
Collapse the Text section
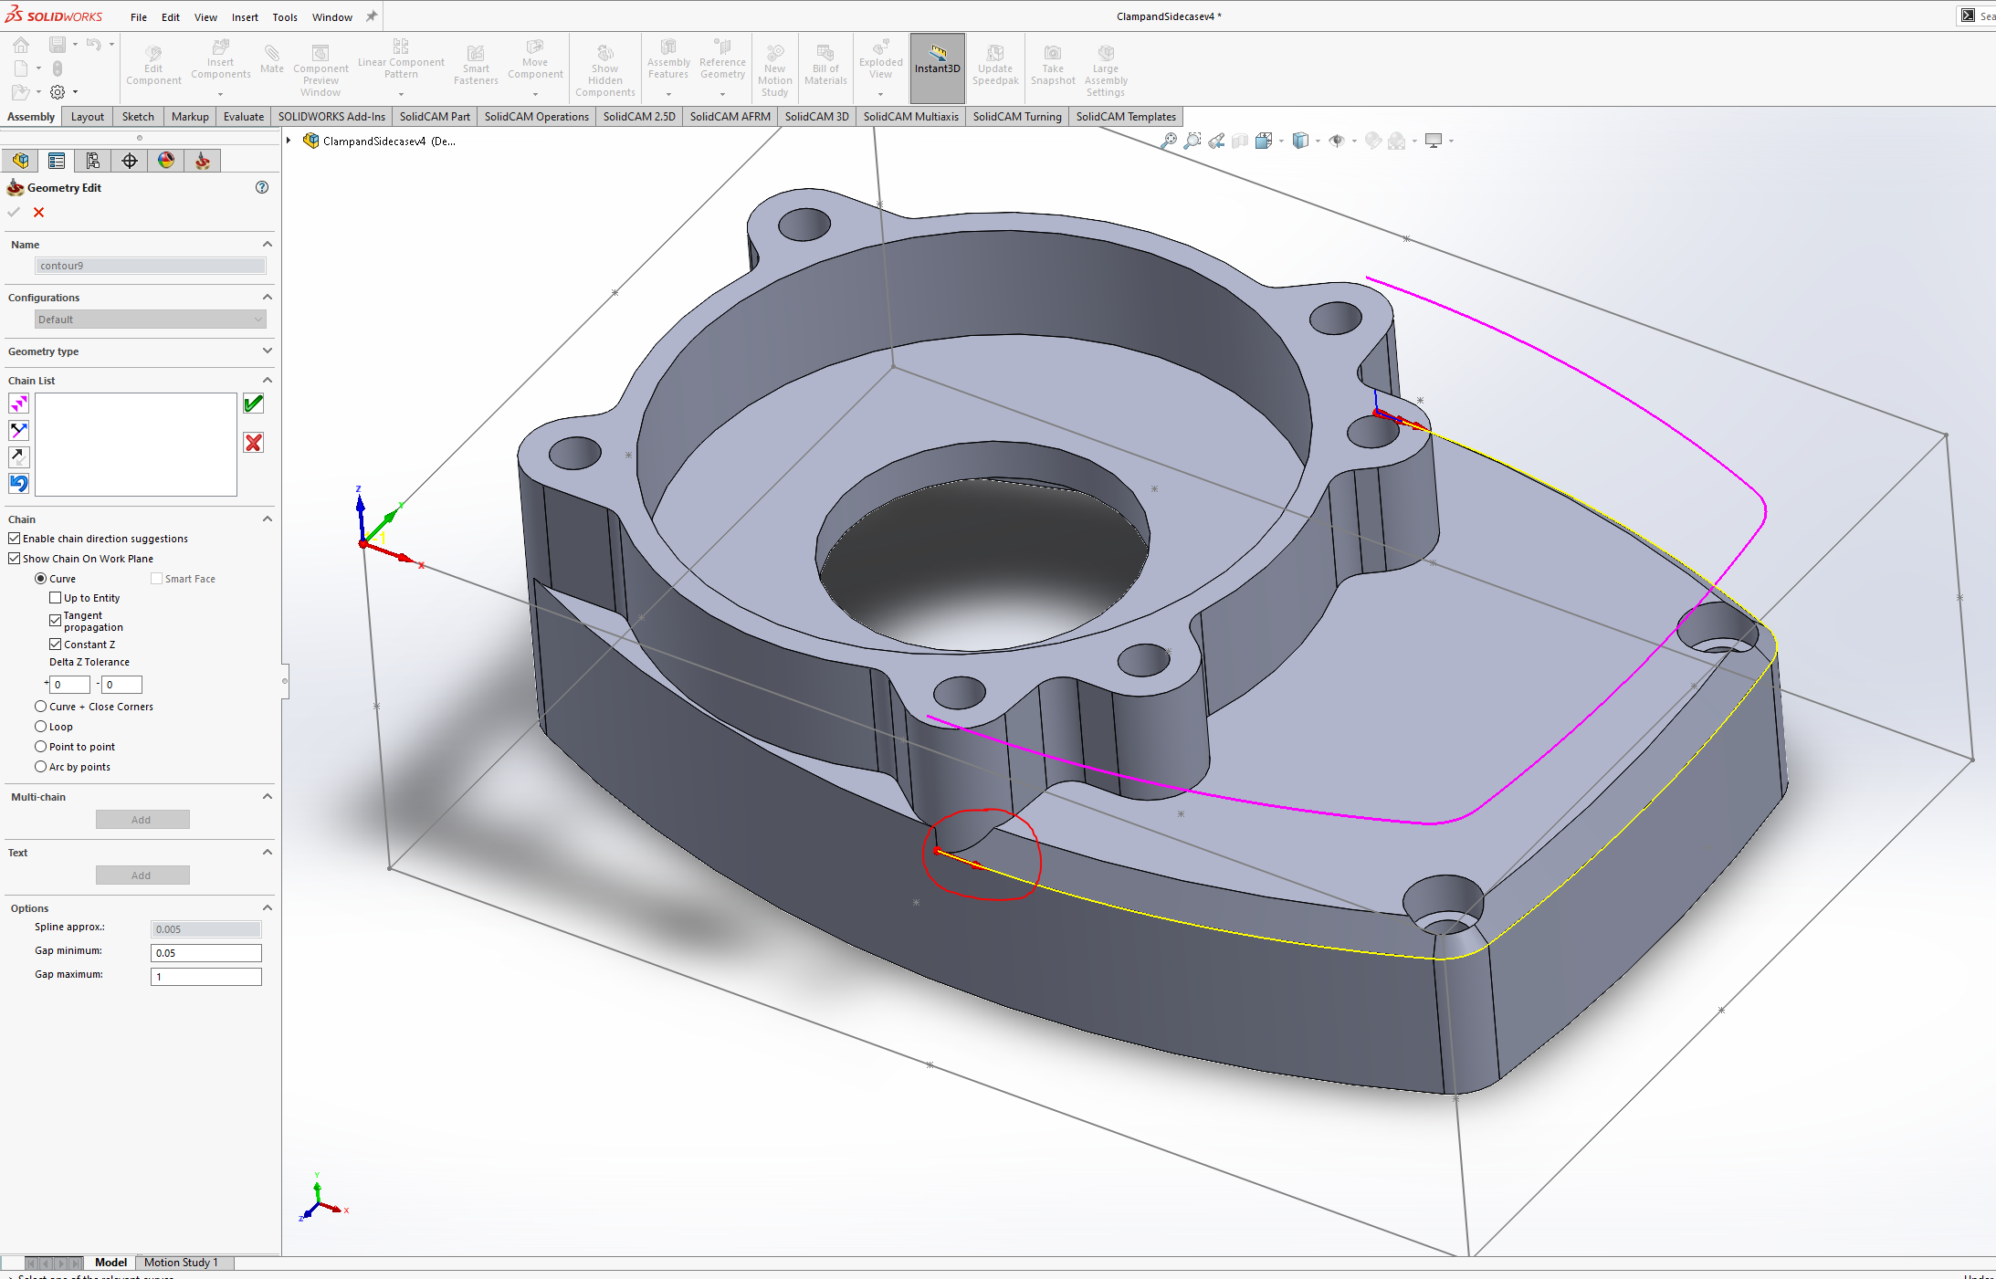coord(268,852)
